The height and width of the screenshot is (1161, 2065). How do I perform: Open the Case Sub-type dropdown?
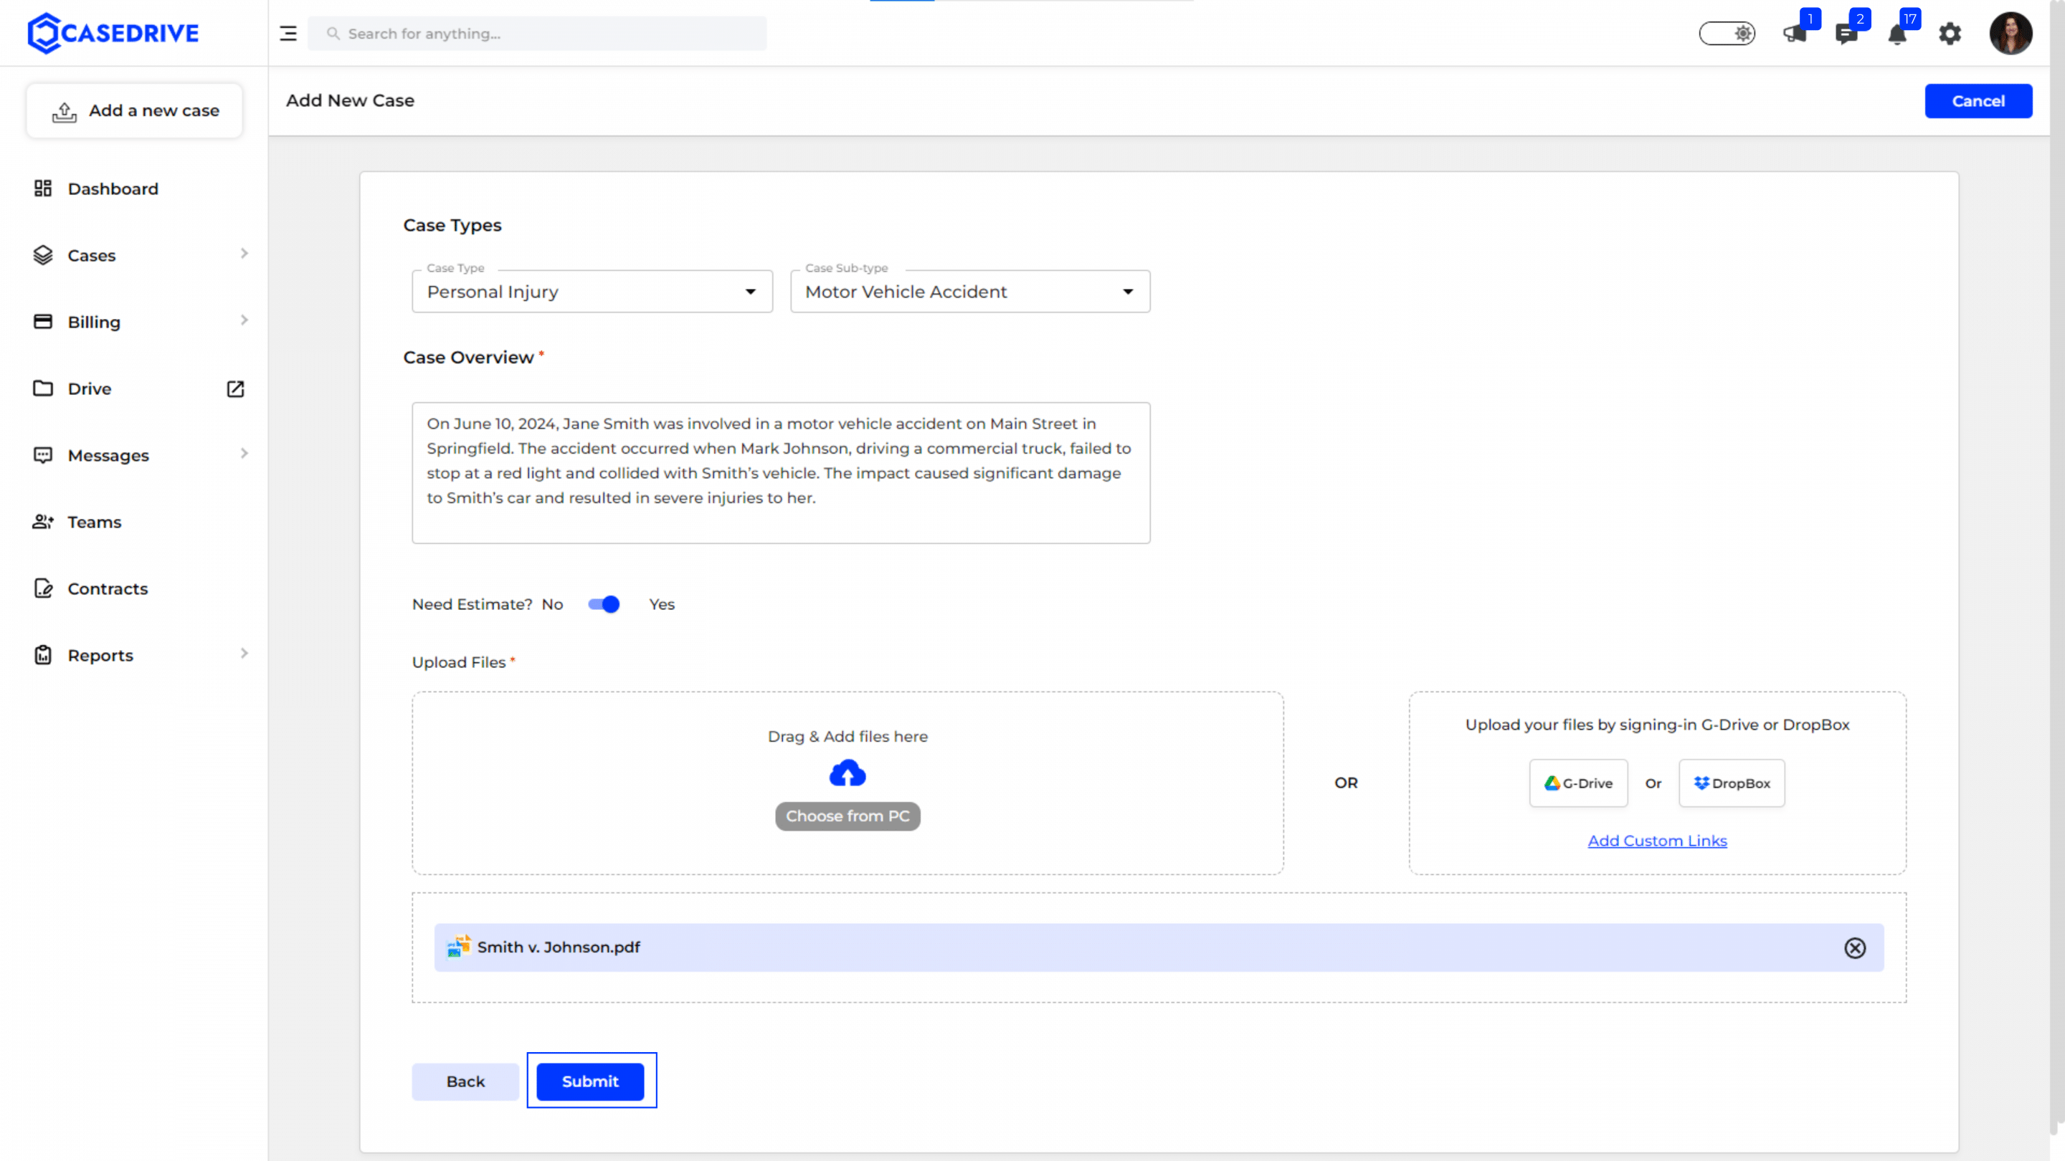970,291
